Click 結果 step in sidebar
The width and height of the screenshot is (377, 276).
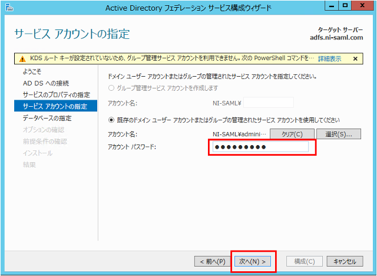(29, 165)
